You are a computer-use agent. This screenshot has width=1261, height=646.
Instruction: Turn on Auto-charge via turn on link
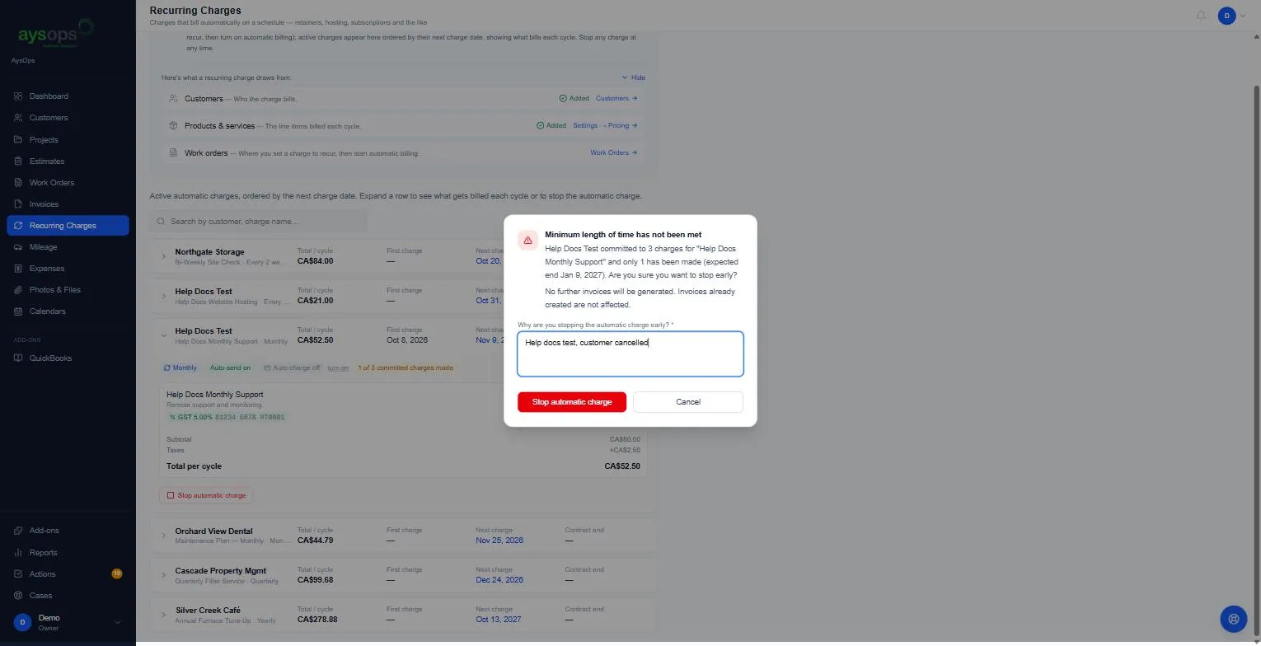[338, 368]
